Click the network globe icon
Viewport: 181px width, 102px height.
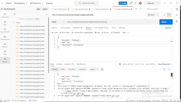click(x=120, y=64)
